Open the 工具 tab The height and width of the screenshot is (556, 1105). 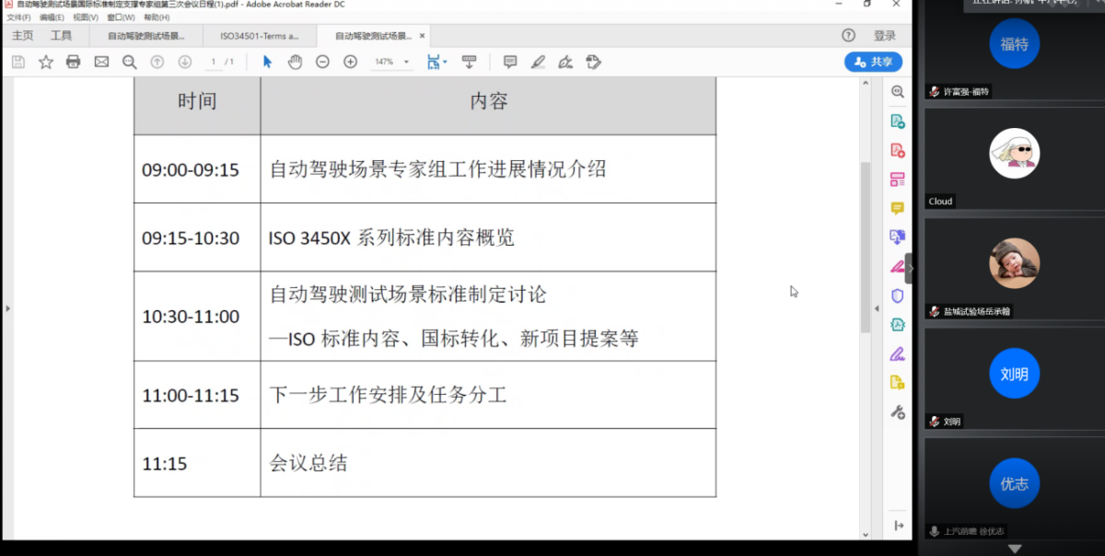point(61,36)
